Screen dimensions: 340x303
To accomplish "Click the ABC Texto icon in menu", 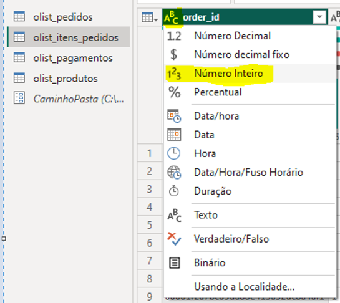I will tap(174, 215).
